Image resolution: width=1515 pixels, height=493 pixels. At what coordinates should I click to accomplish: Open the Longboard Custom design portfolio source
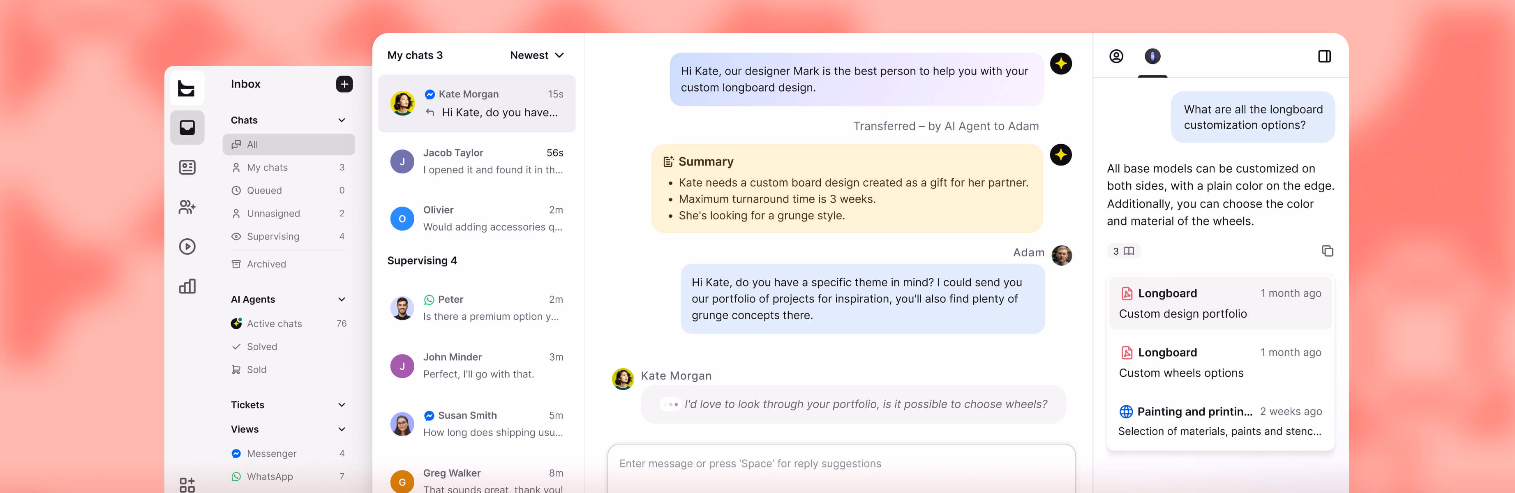coord(1220,303)
